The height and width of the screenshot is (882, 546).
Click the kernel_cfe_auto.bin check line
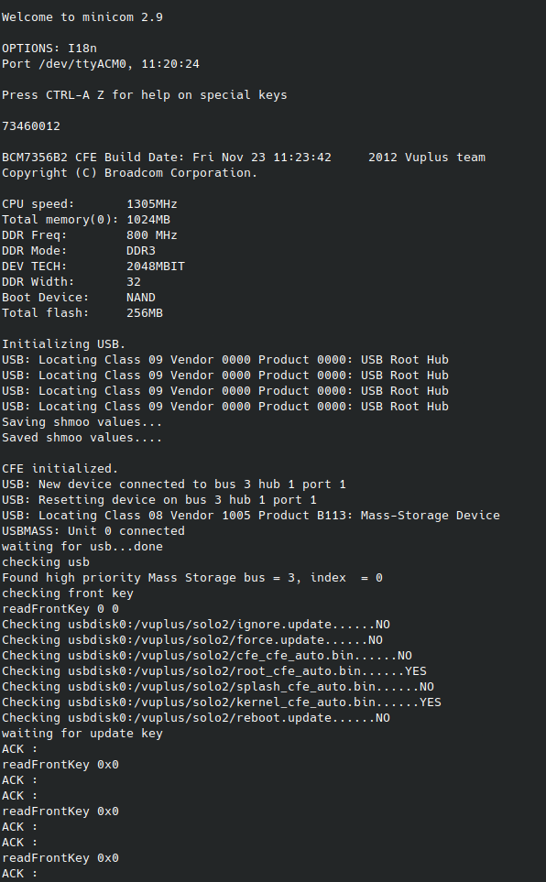[221, 702]
